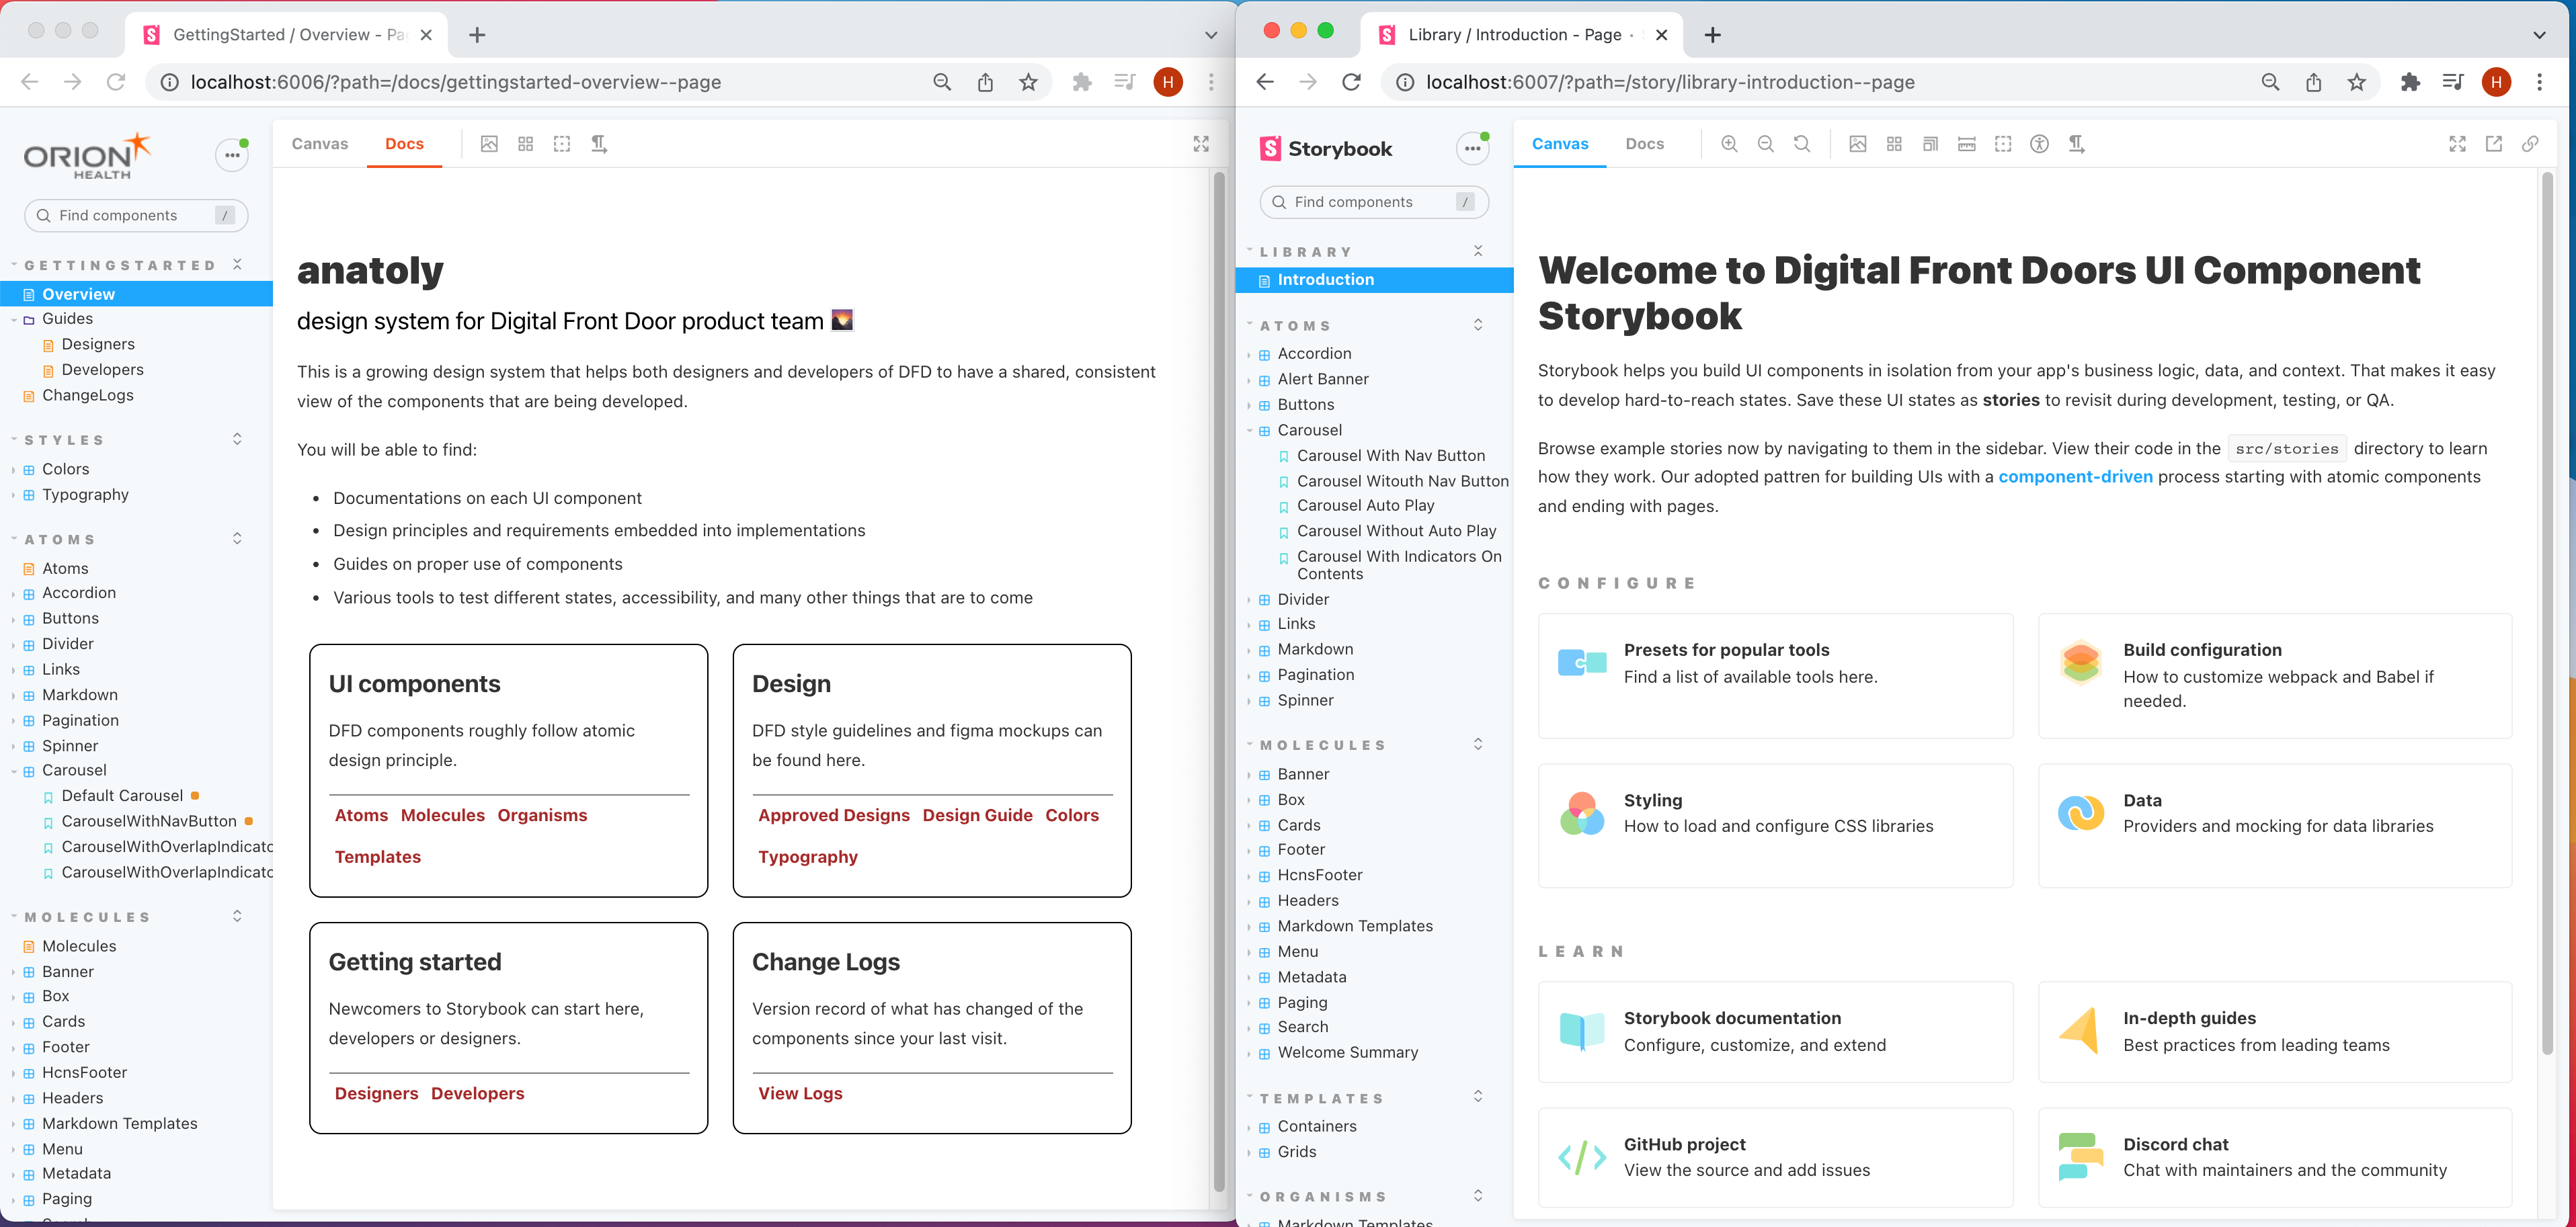Select Carousel Auto Play story in right sidebar
Viewport: 2576px width, 1227px height.
1365,506
